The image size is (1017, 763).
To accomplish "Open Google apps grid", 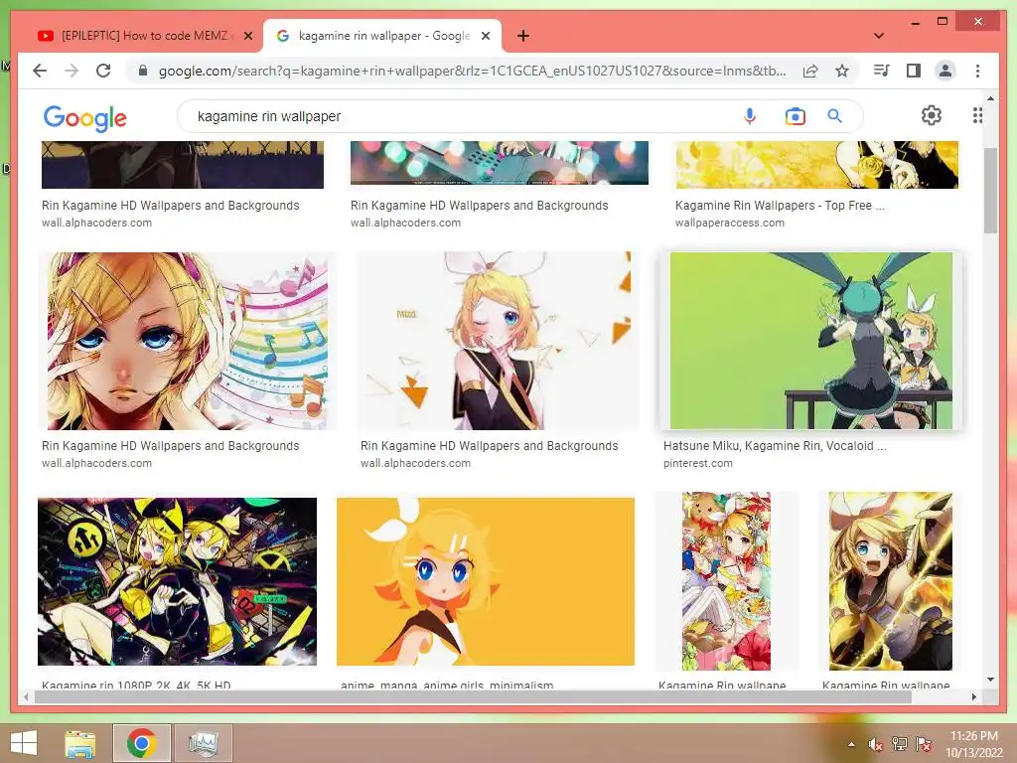I will click(977, 115).
